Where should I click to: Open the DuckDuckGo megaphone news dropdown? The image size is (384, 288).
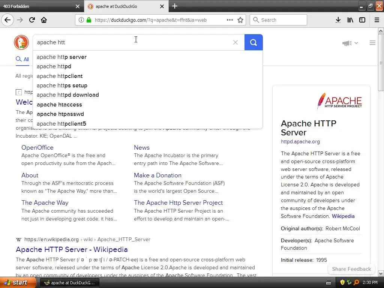(x=350, y=43)
